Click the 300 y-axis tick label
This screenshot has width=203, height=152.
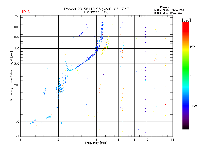[17, 64]
